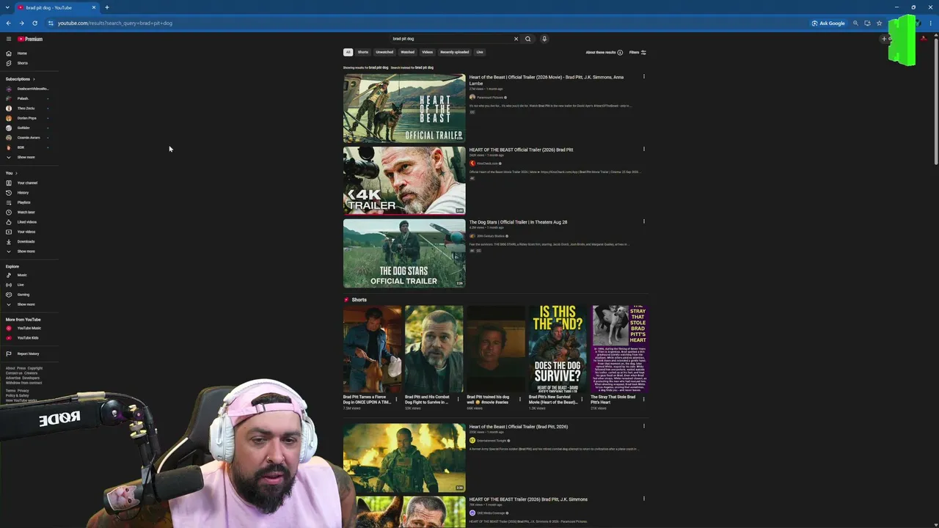Open the Palash subscription channel
The height and width of the screenshot is (528, 939).
point(23,98)
